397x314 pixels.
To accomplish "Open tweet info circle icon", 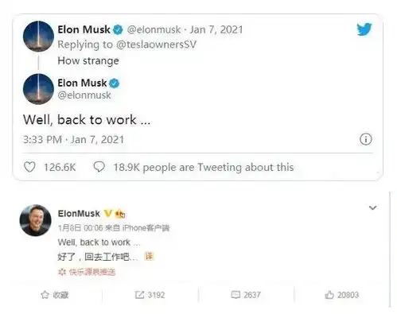I will [x=366, y=139].
